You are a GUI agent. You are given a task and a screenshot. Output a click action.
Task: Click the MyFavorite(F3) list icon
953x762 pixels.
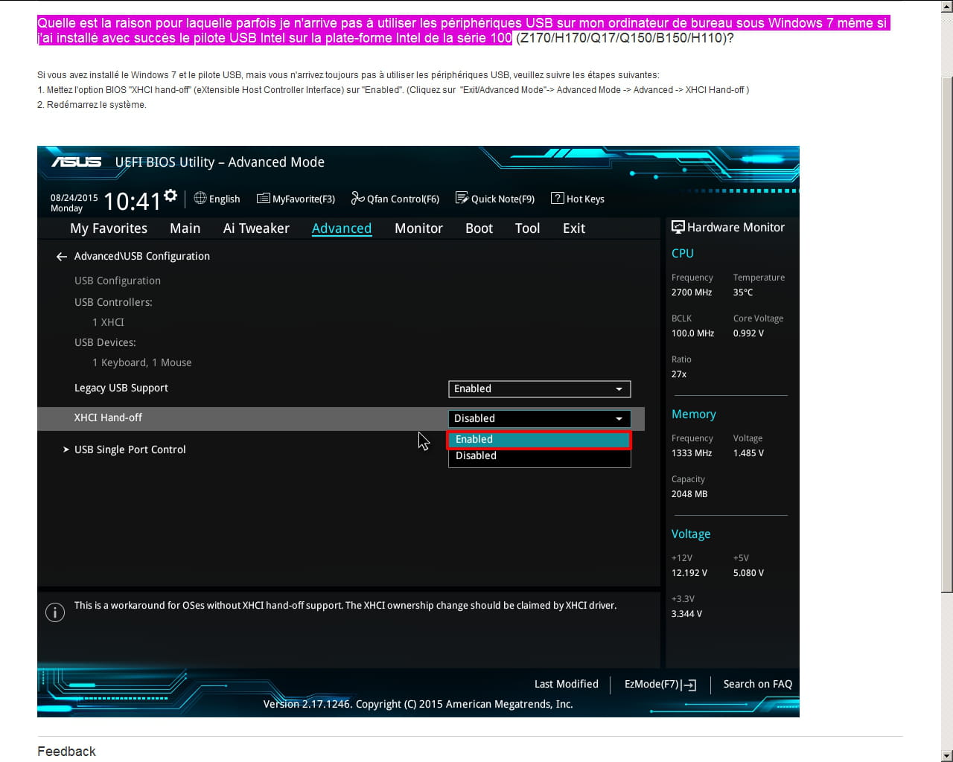tap(263, 198)
